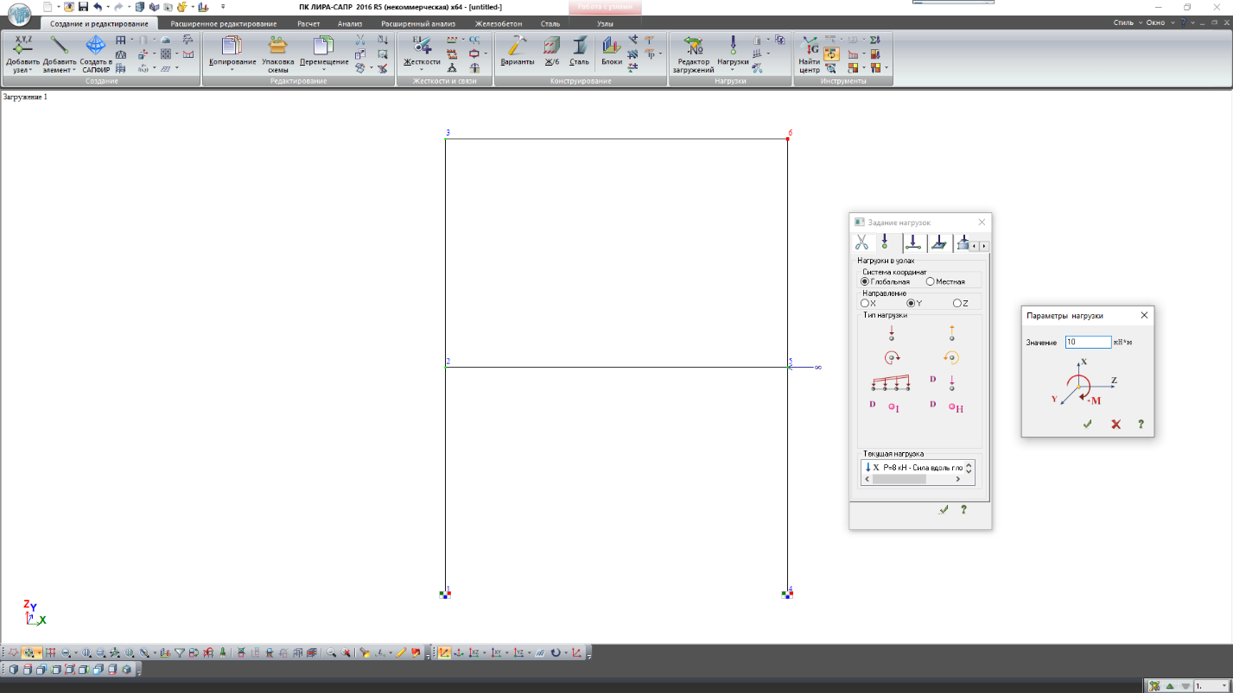
Task: Confirm load value with green checkmark in Параметры нагрузки
Action: pyautogui.click(x=1087, y=424)
